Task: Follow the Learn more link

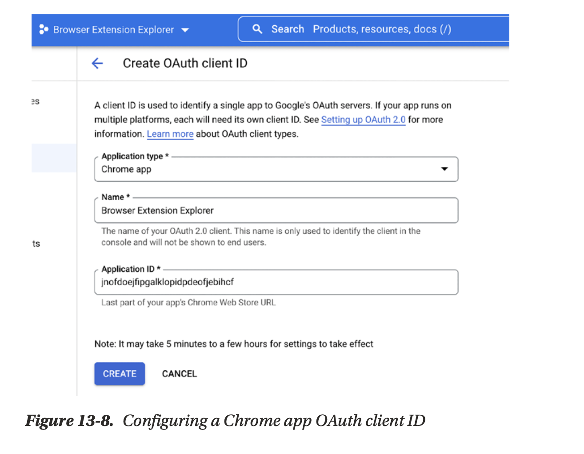Action: (170, 134)
